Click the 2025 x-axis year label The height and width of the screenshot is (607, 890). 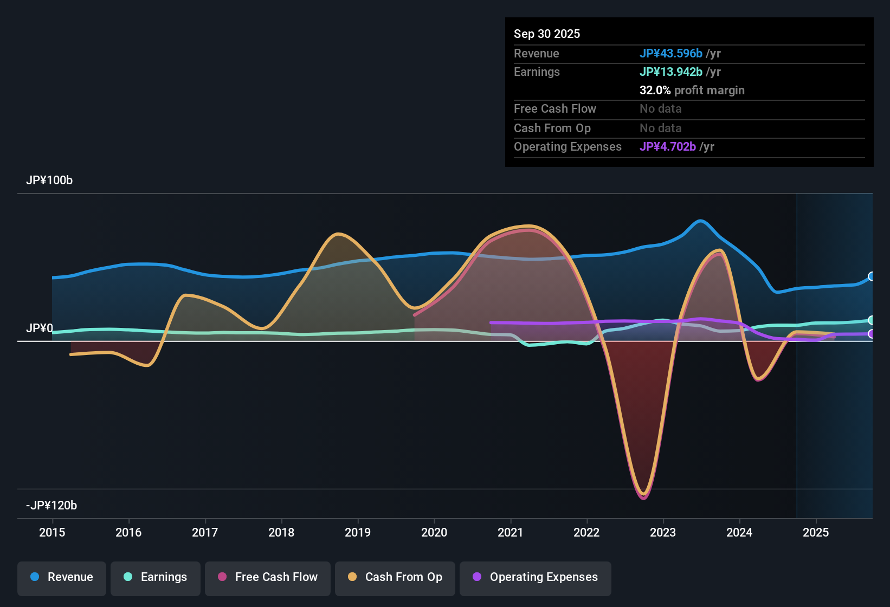click(x=816, y=533)
